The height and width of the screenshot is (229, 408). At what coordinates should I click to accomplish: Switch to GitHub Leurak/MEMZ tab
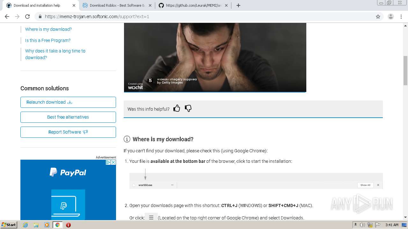pos(194,5)
